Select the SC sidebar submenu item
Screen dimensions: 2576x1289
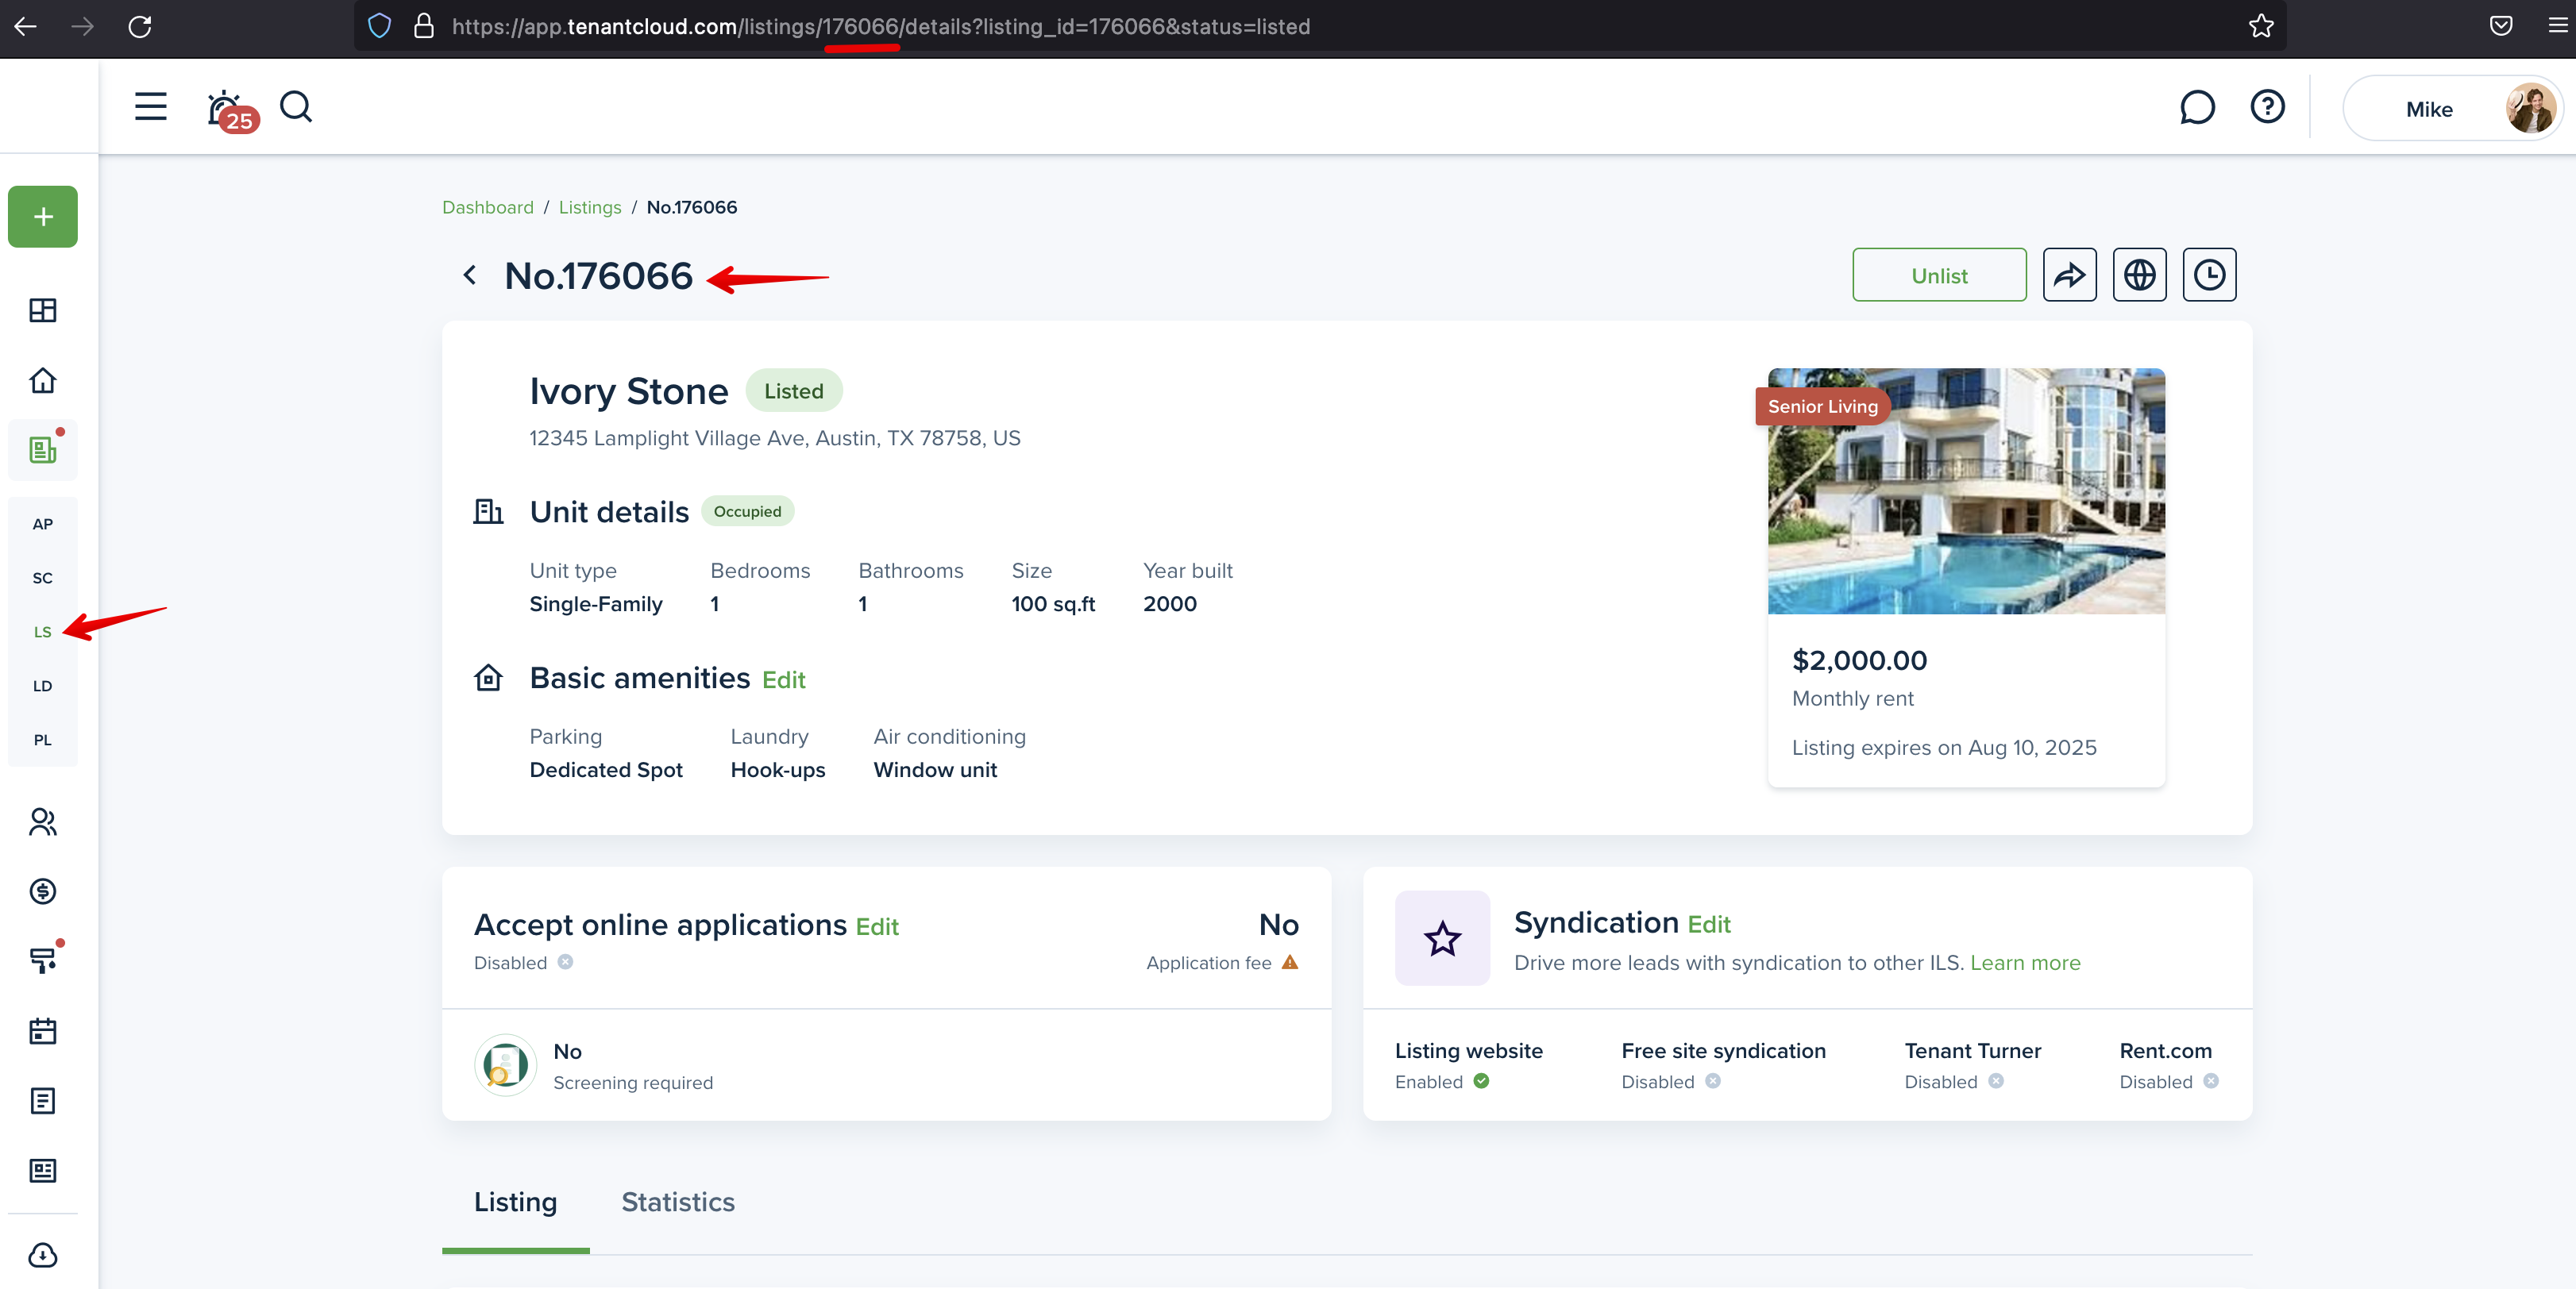tap(43, 578)
